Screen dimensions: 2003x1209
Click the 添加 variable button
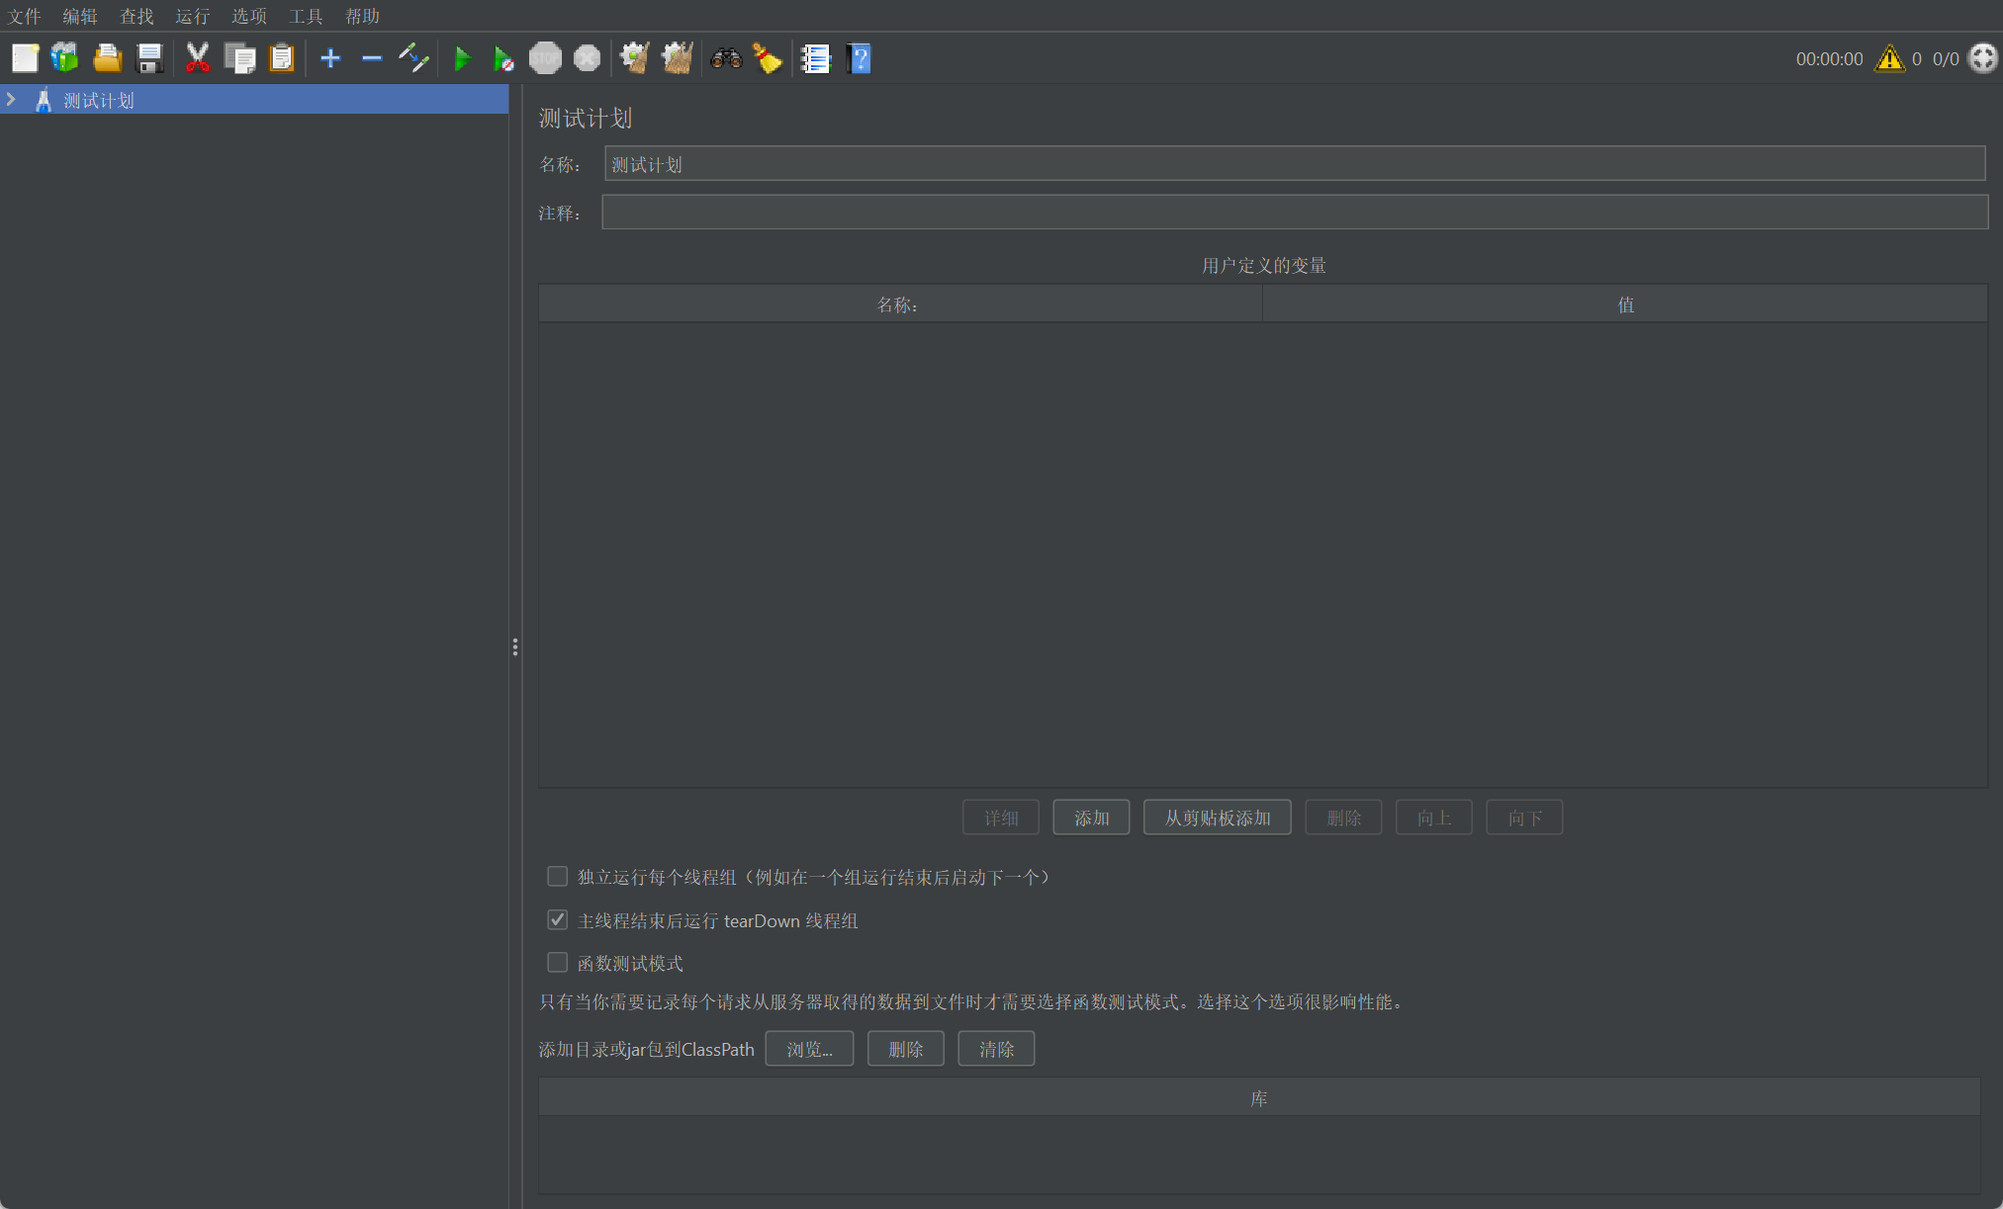1091,818
